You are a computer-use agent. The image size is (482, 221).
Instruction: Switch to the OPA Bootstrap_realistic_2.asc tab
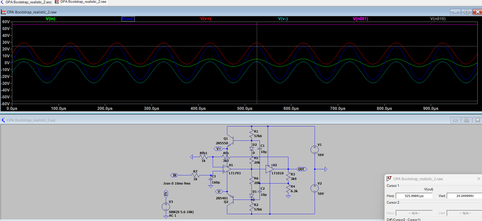pyautogui.click(x=26, y=2)
